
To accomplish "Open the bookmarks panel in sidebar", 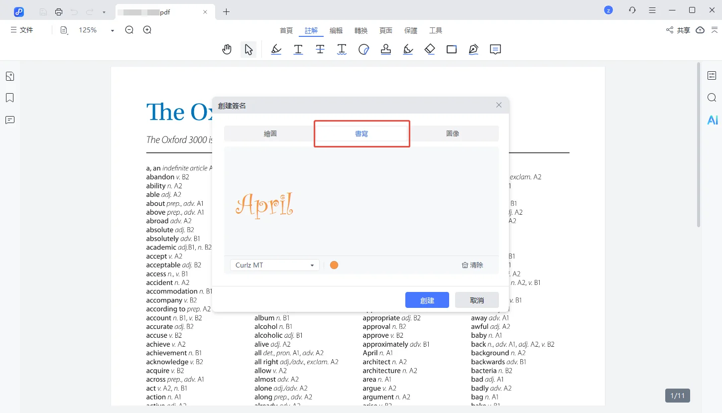I will pyautogui.click(x=9, y=98).
